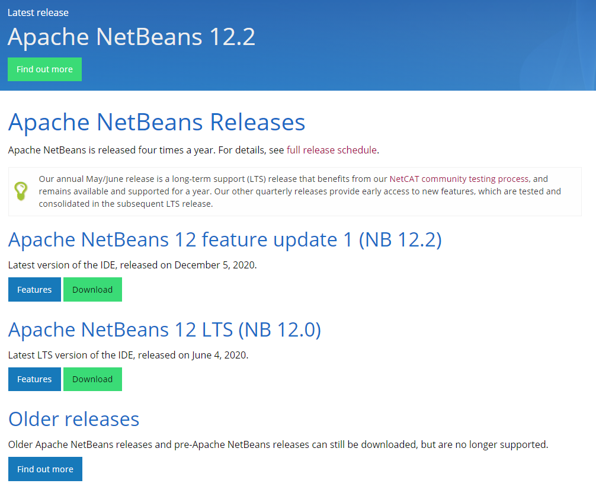
Task: Click the Apache NetBeans Releases page heading
Action: [156, 122]
